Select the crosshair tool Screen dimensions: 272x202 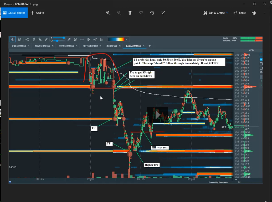[x=82, y=39]
